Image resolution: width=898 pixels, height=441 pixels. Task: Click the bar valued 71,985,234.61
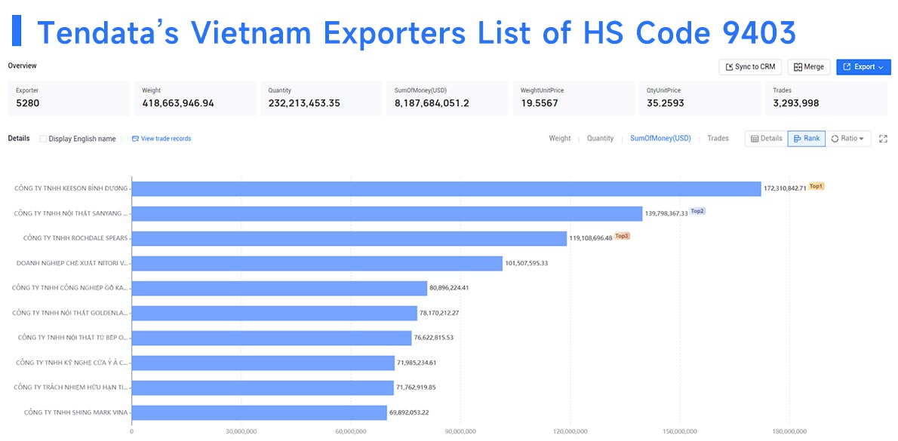click(x=263, y=363)
